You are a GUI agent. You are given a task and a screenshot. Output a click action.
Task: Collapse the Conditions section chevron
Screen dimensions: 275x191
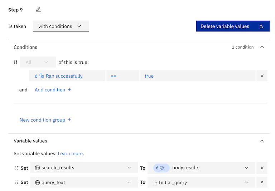[262, 47]
